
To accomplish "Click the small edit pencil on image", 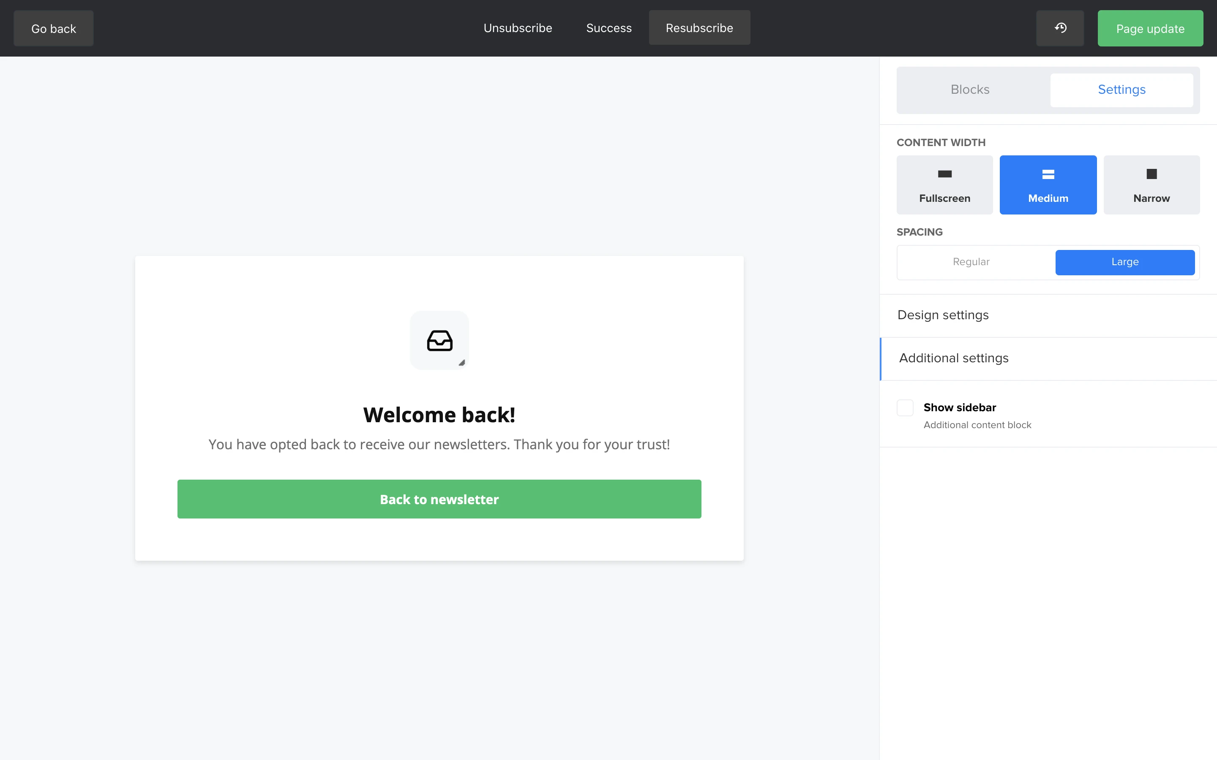I will tap(461, 362).
